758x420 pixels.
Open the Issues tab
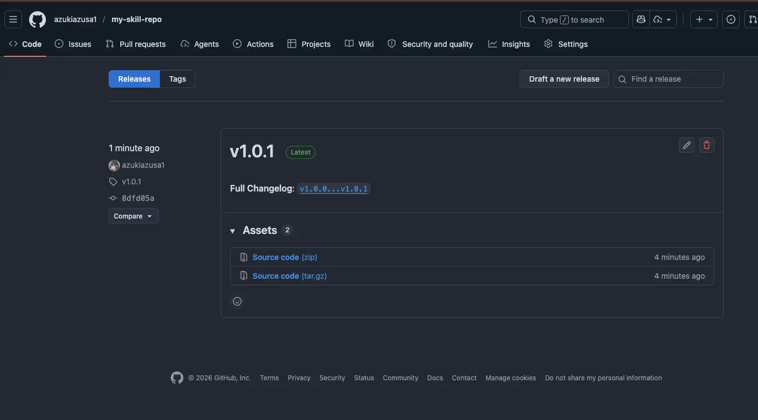[73, 44]
